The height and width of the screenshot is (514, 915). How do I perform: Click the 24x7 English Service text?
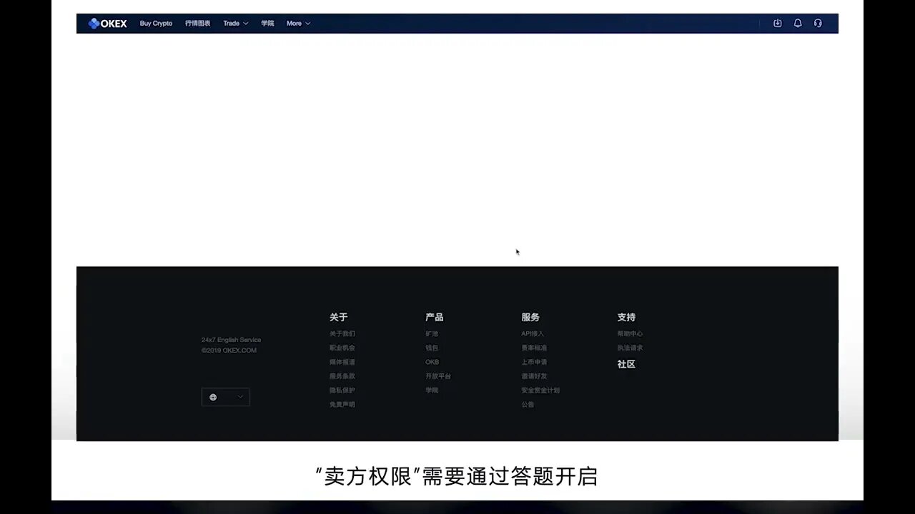pos(232,340)
